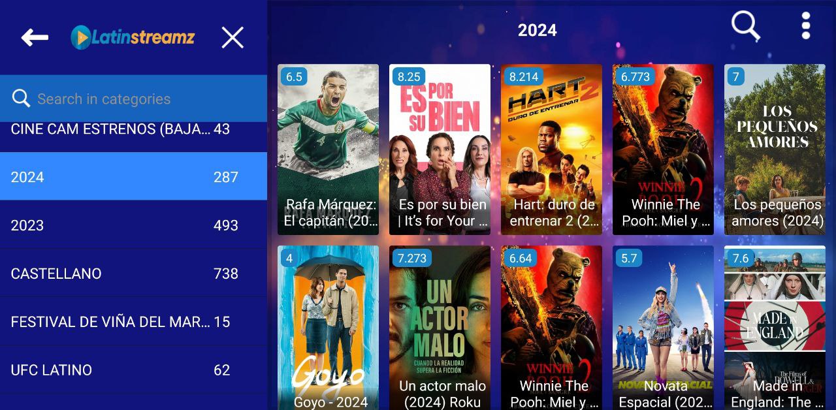Open the FESTIVAL DE VIÑA DEL MAR category
Image resolution: width=836 pixels, height=410 pixels.
click(133, 322)
